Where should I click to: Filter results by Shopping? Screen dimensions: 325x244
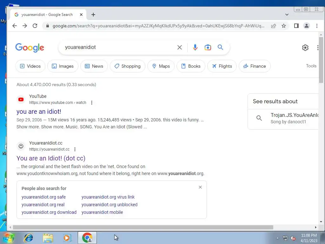[128, 66]
